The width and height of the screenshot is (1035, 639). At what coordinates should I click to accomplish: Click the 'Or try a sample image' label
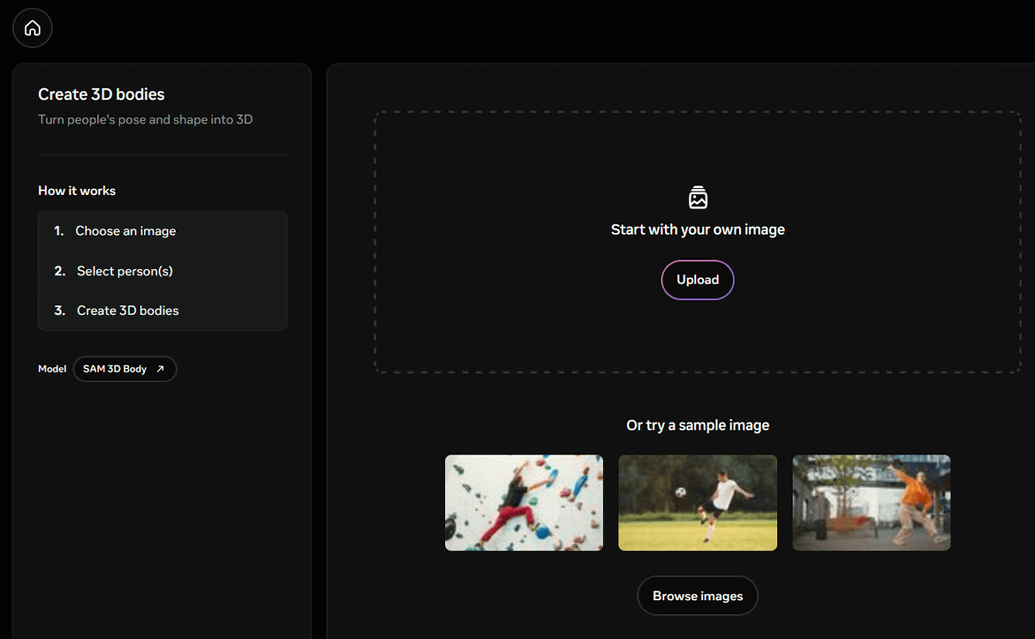(697, 425)
